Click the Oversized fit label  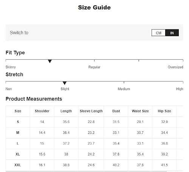[x=175, y=67]
